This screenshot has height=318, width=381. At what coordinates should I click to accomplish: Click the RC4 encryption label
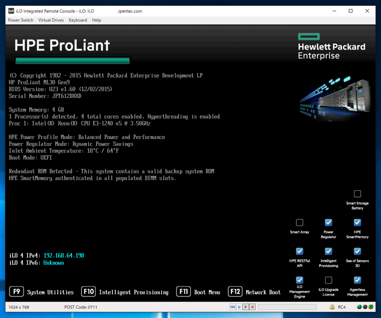pos(341,307)
